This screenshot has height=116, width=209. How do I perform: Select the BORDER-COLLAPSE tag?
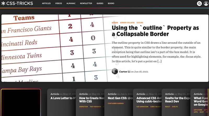pyautogui.click(x=127, y=23)
